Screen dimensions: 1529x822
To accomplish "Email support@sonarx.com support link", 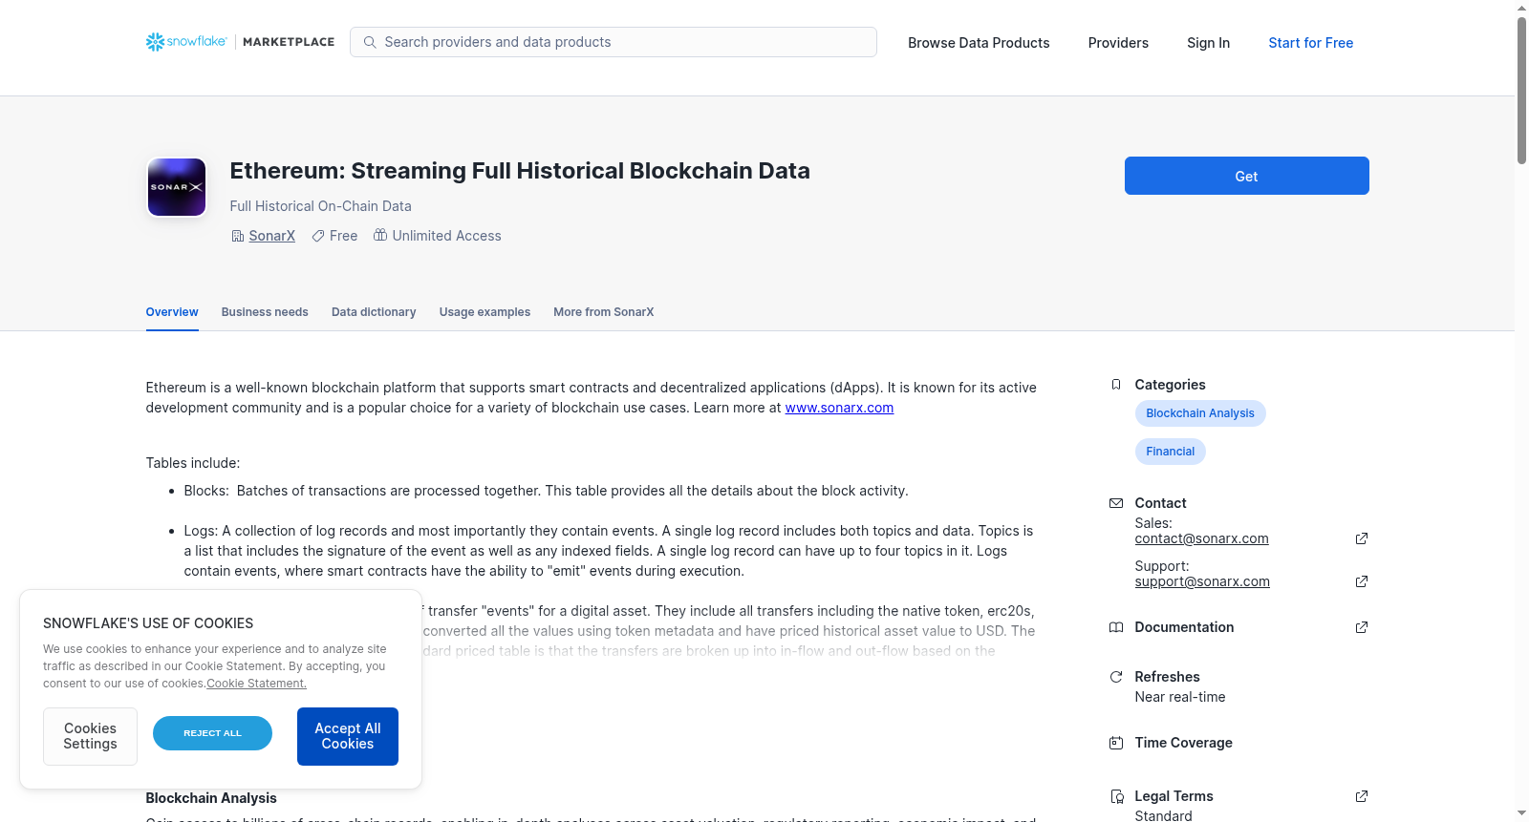I will click(1202, 581).
